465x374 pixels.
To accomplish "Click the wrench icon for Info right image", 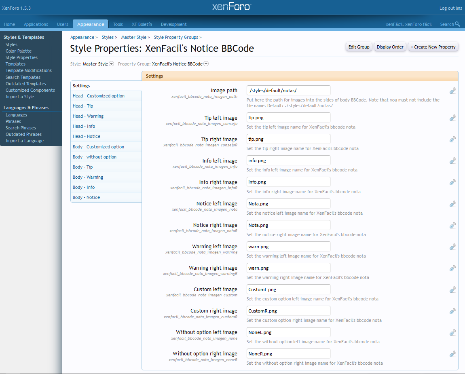I will coord(452,182).
